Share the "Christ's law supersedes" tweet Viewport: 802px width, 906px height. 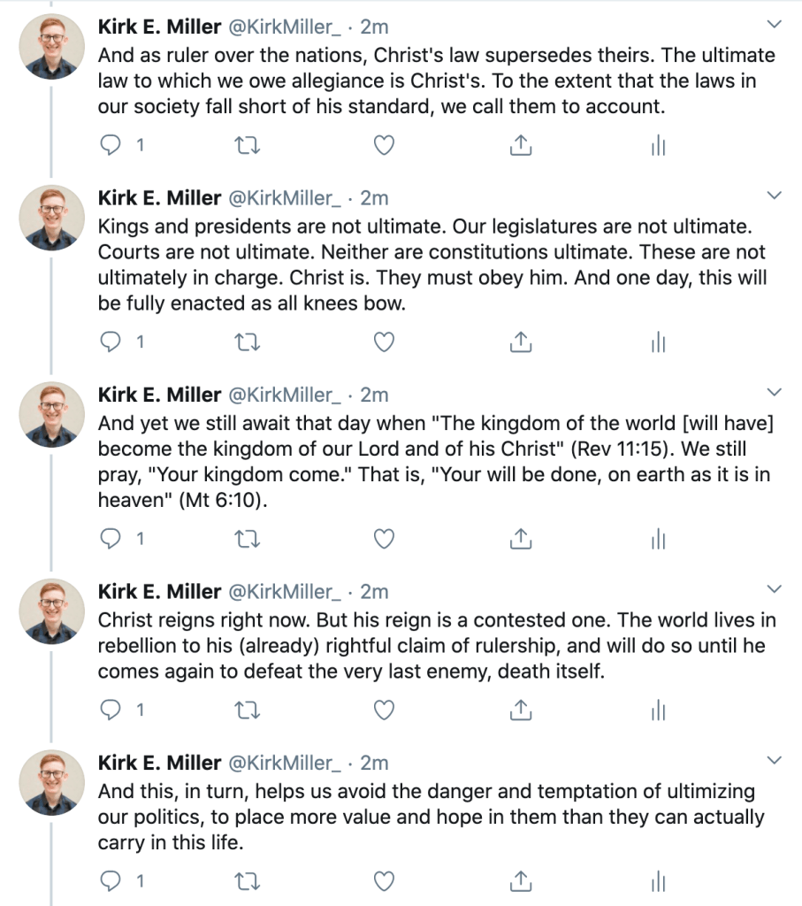(522, 146)
